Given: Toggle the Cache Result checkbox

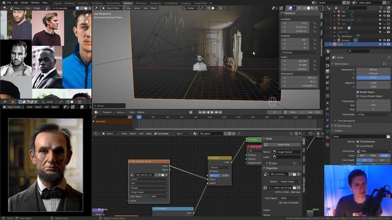Looking at the screenshot, I should [x=358, y=146].
